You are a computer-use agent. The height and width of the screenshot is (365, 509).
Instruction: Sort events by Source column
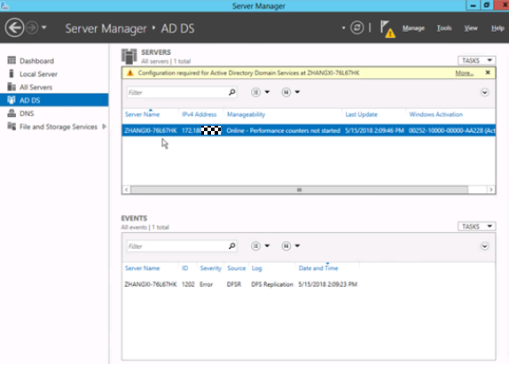click(x=236, y=268)
